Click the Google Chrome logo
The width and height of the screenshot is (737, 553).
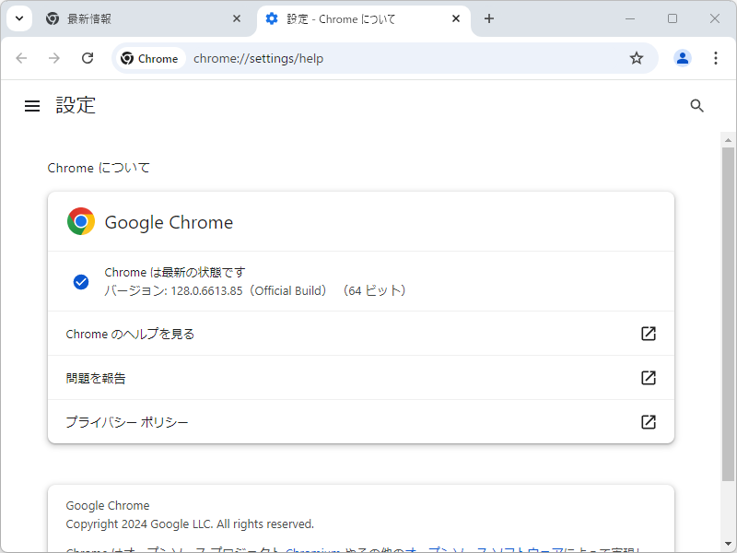pyautogui.click(x=80, y=221)
